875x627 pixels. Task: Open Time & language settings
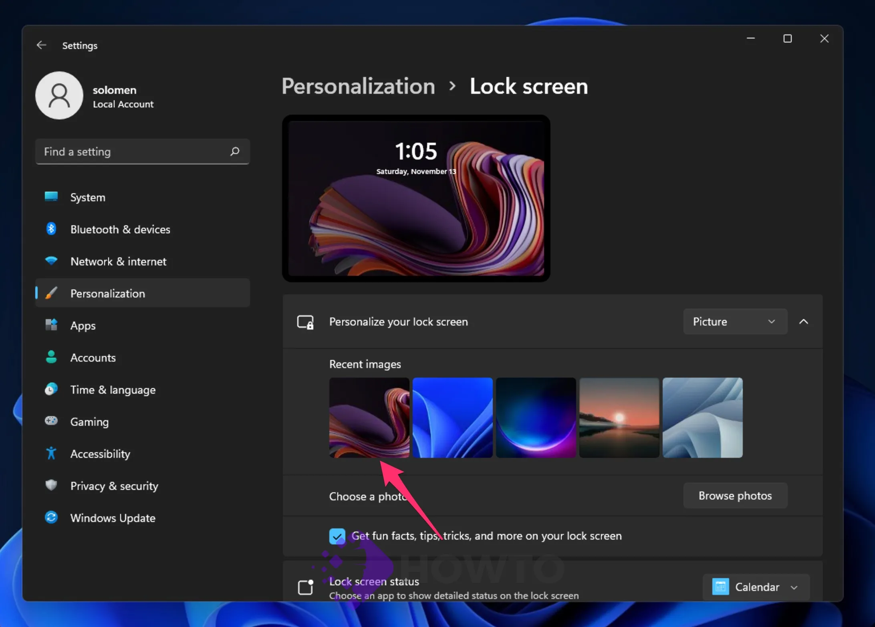point(143,390)
